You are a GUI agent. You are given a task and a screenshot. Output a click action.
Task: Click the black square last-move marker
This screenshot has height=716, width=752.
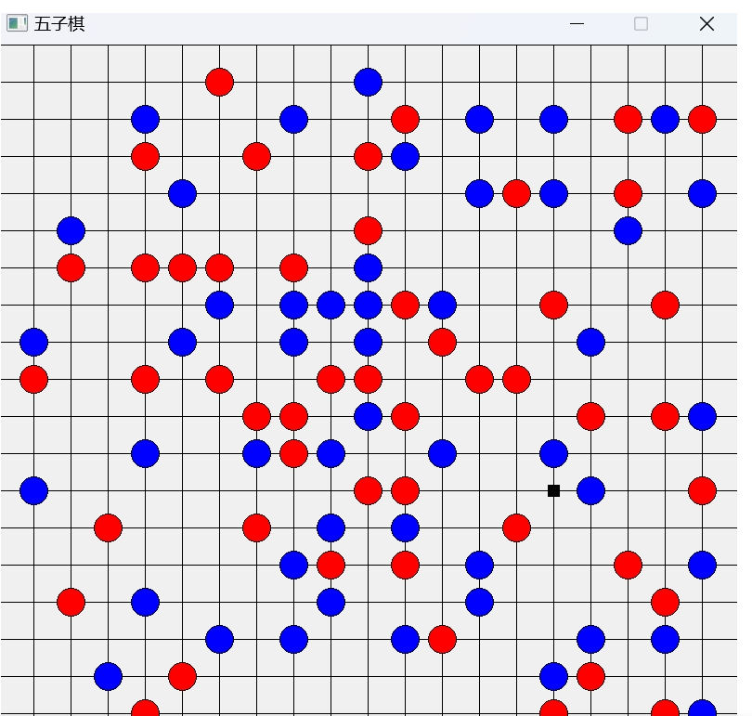pyautogui.click(x=553, y=490)
